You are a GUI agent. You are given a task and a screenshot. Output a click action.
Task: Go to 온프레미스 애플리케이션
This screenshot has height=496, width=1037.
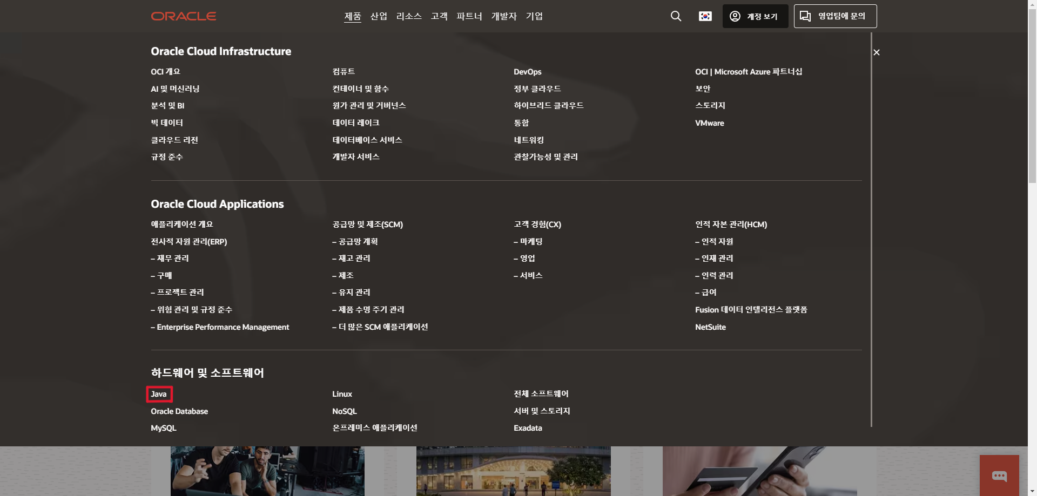(x=375, y=428)
